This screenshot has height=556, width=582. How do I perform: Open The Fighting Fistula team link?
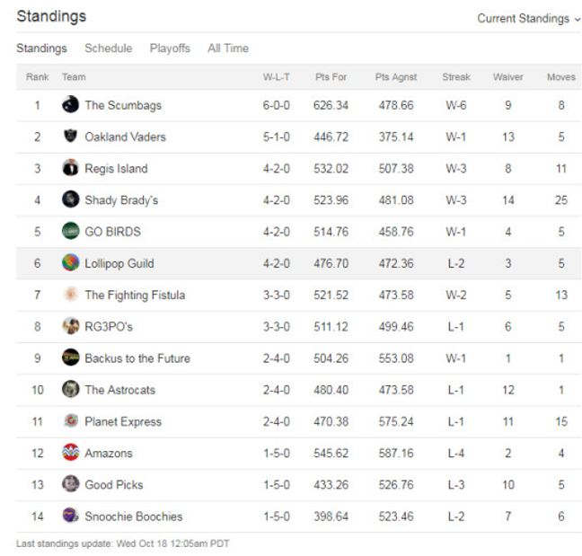click(135, 295)
